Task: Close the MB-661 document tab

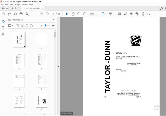Action: 43,8
